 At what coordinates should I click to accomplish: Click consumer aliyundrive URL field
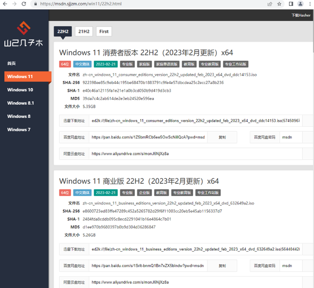pyautogui.click(x=196, y=154)
